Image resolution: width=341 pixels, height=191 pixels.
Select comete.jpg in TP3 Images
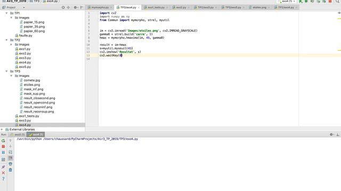tap(32, 80)
